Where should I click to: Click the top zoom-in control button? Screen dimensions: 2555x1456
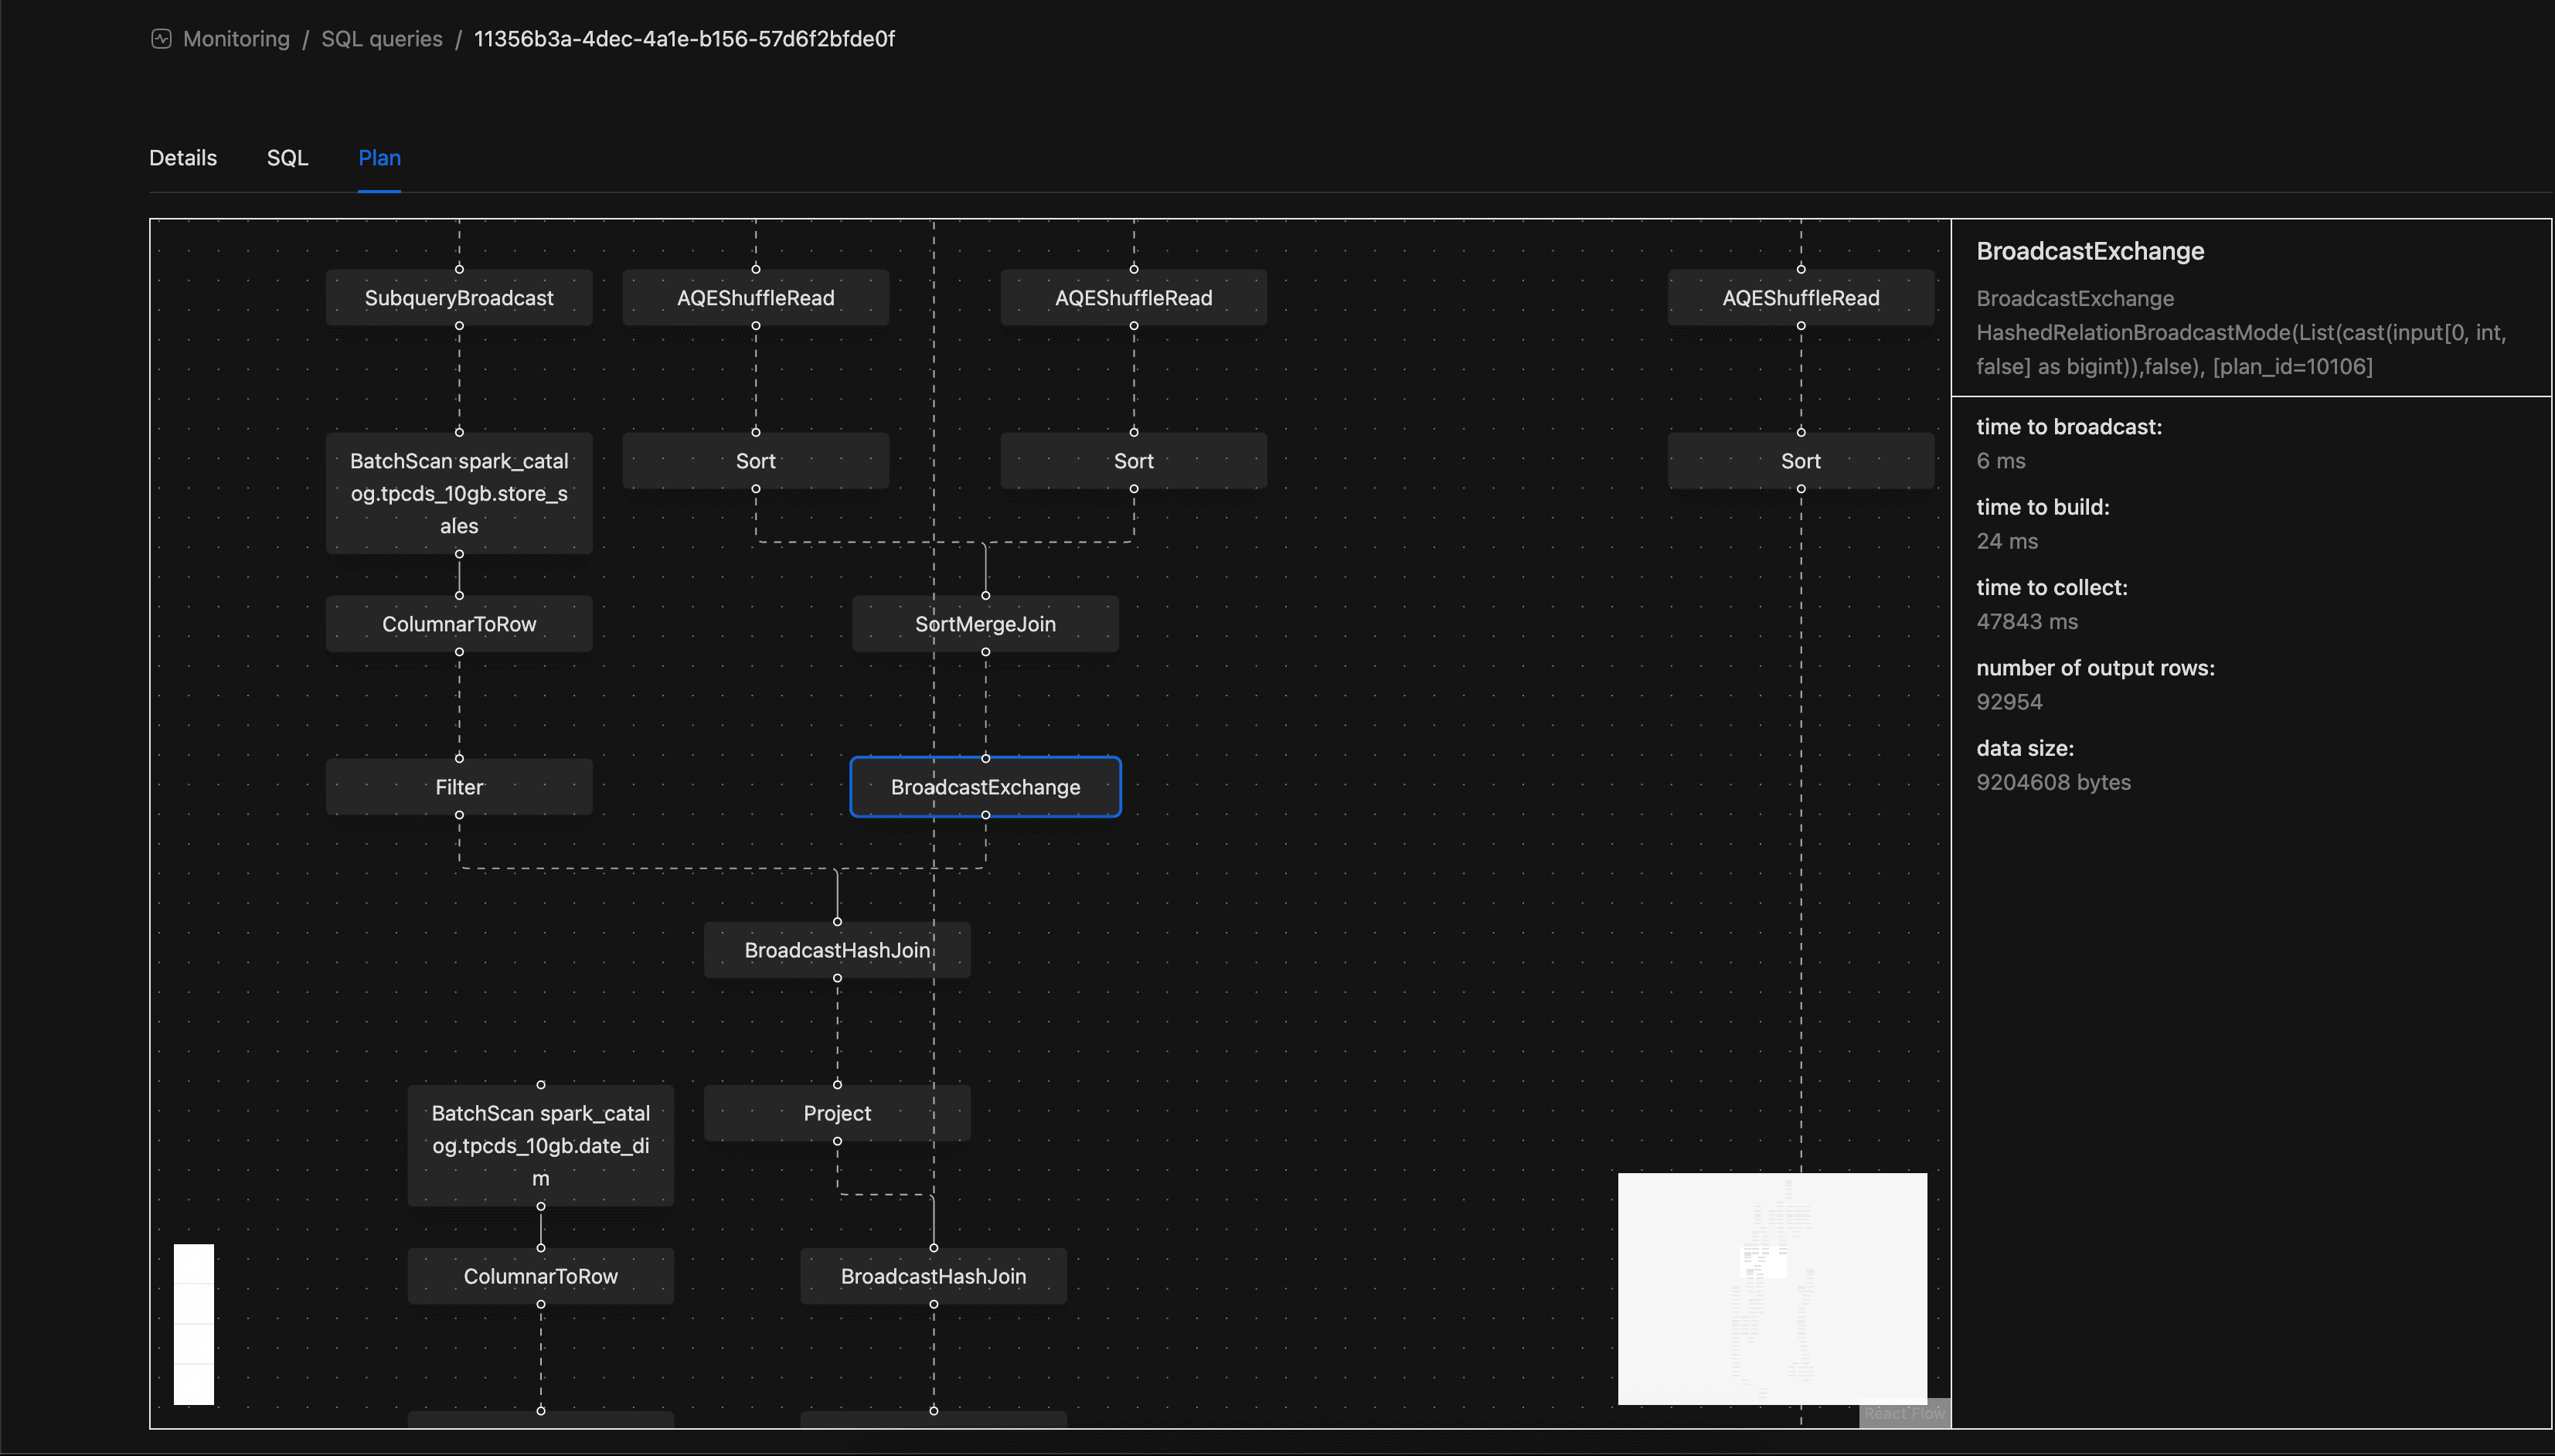point(194,1264)
